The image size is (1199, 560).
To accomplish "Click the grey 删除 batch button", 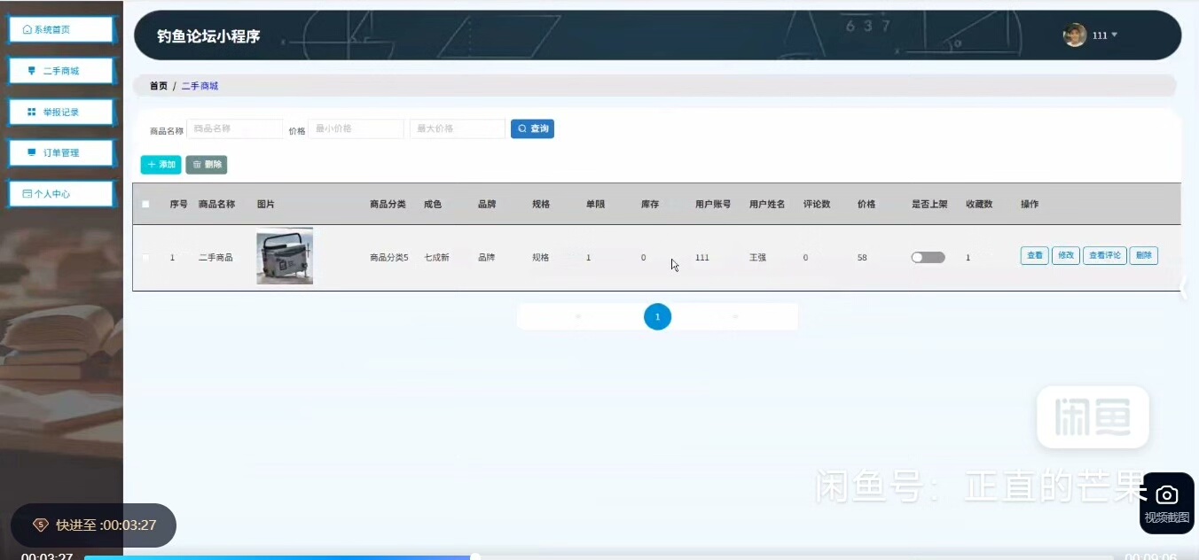I will click(x=206, y=165).
